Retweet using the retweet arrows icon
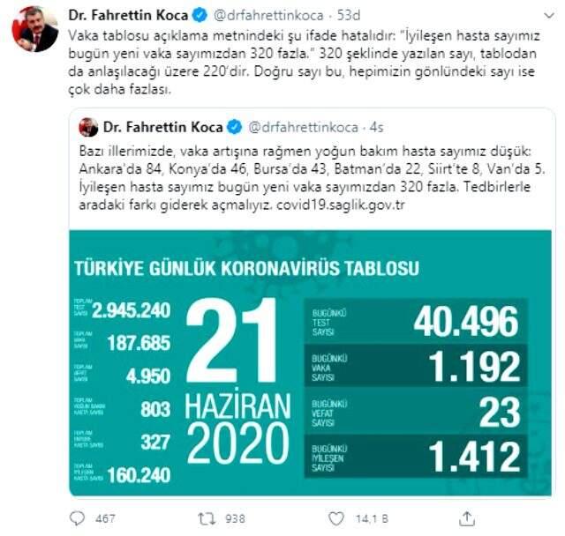 207,518
